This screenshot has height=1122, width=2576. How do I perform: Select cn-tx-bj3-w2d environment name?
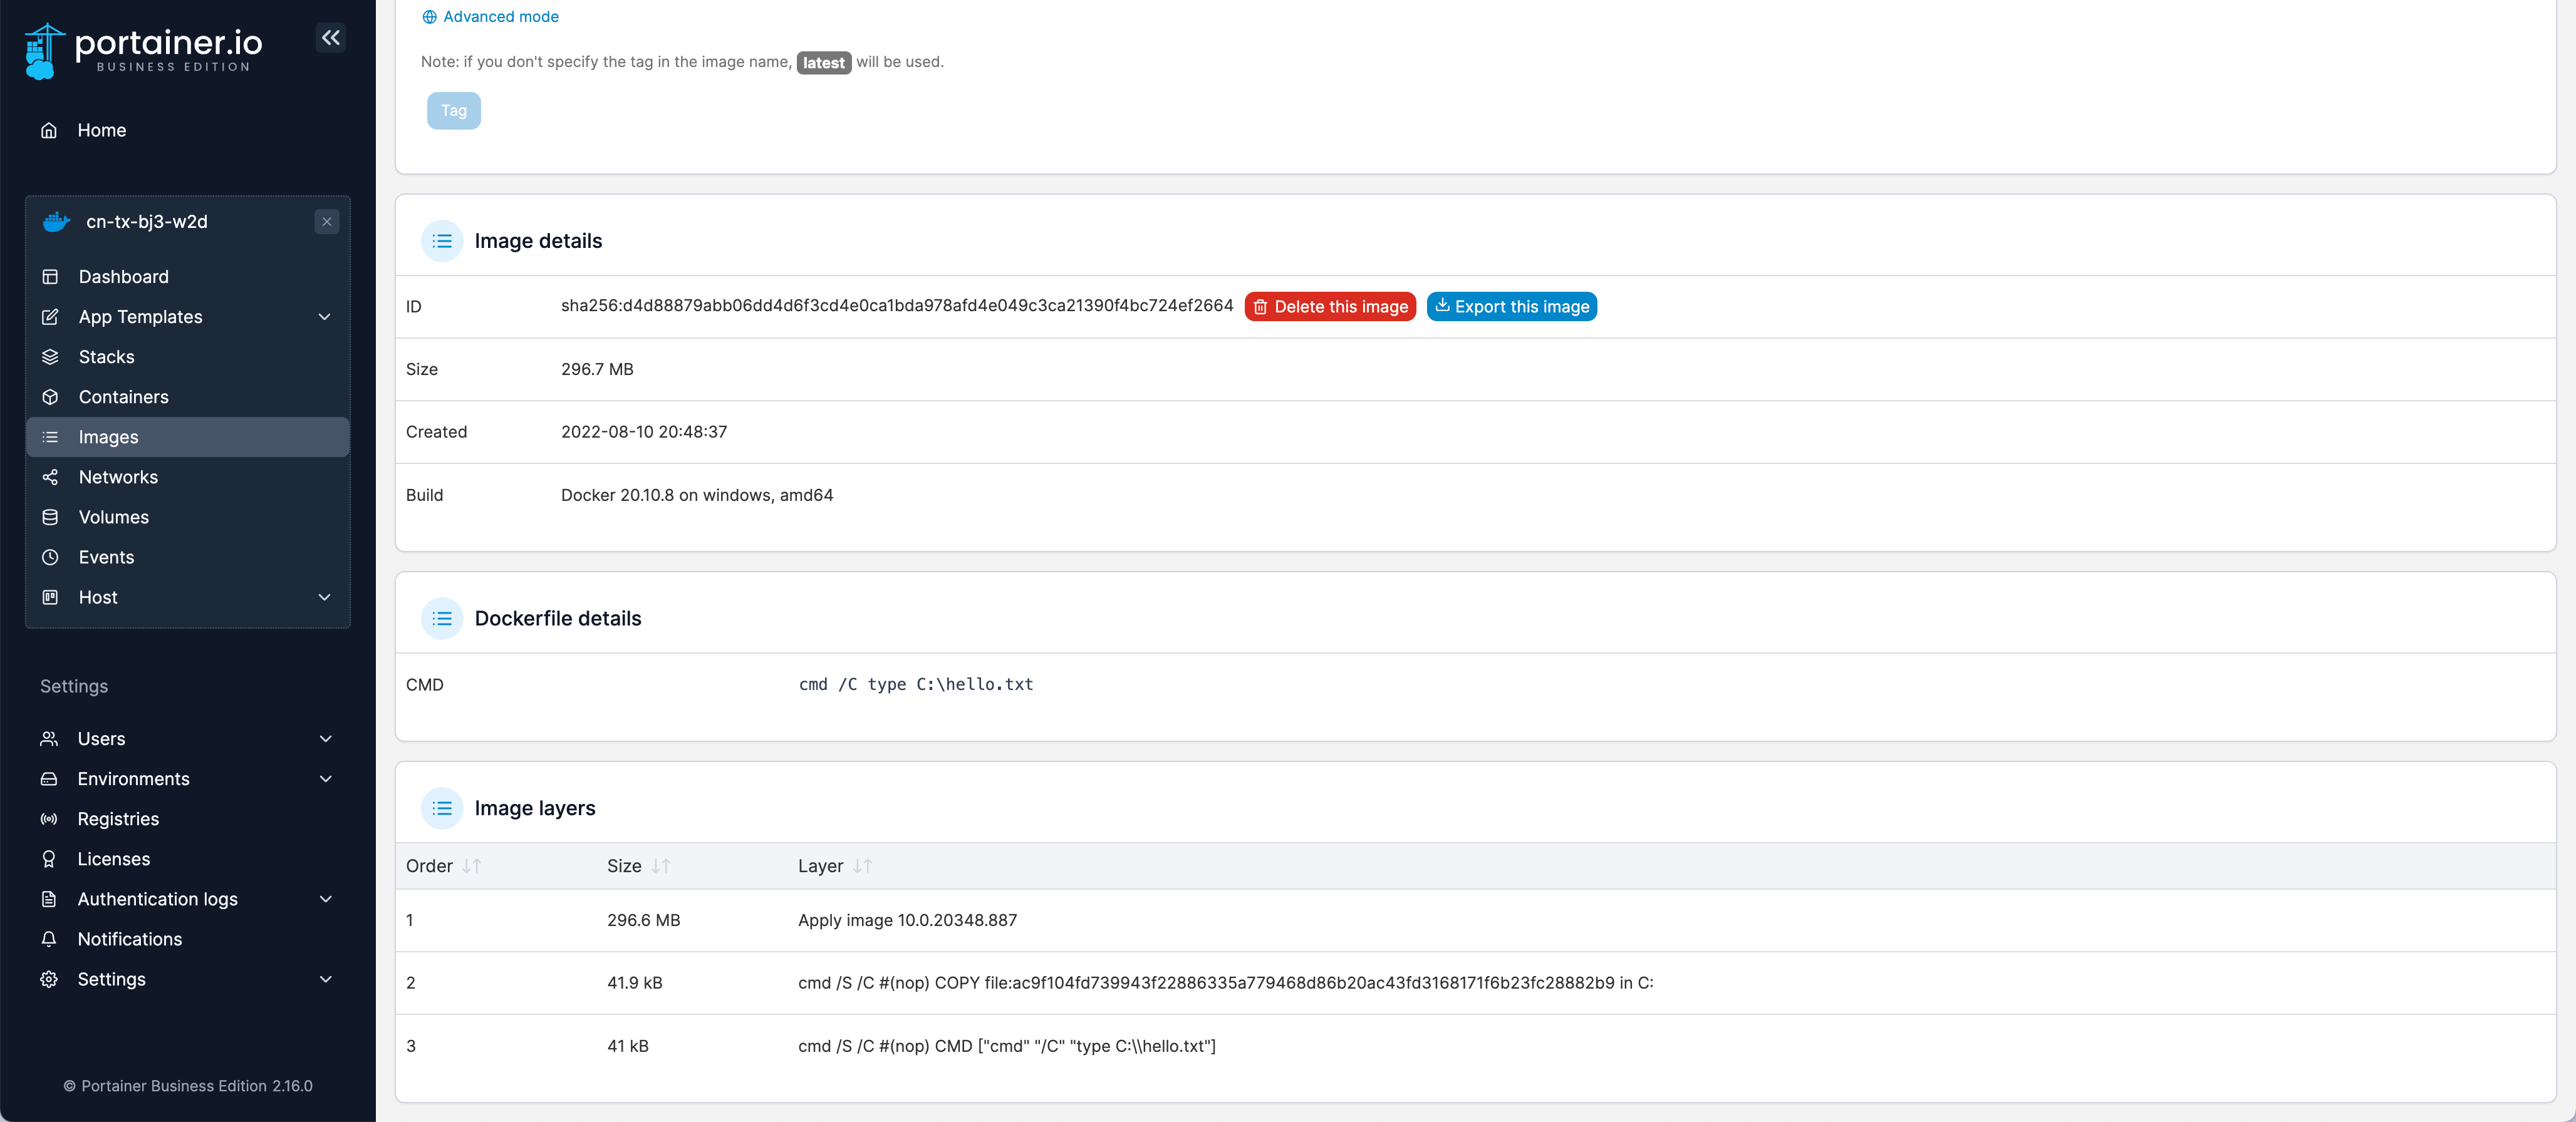pyautogui.click(x=147, y=222)
